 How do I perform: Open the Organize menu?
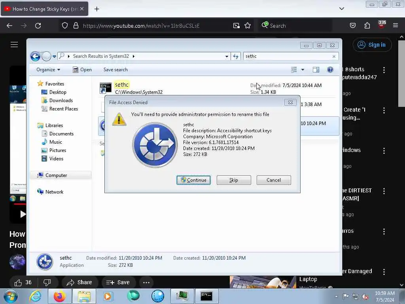[48, 70]
